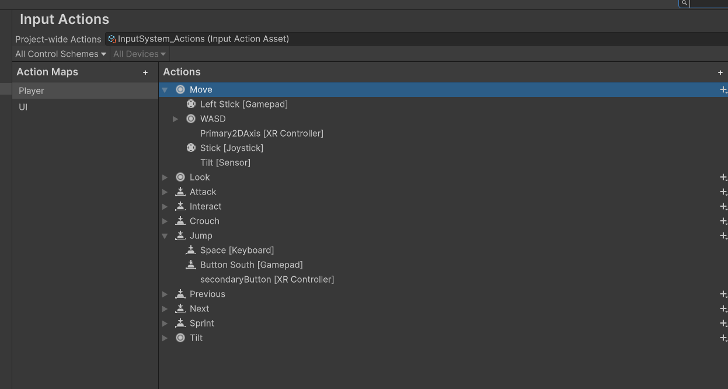This screenshot has height=389, width=728.
Task: Add a new action map with plus icon
Action: point(145,72)
